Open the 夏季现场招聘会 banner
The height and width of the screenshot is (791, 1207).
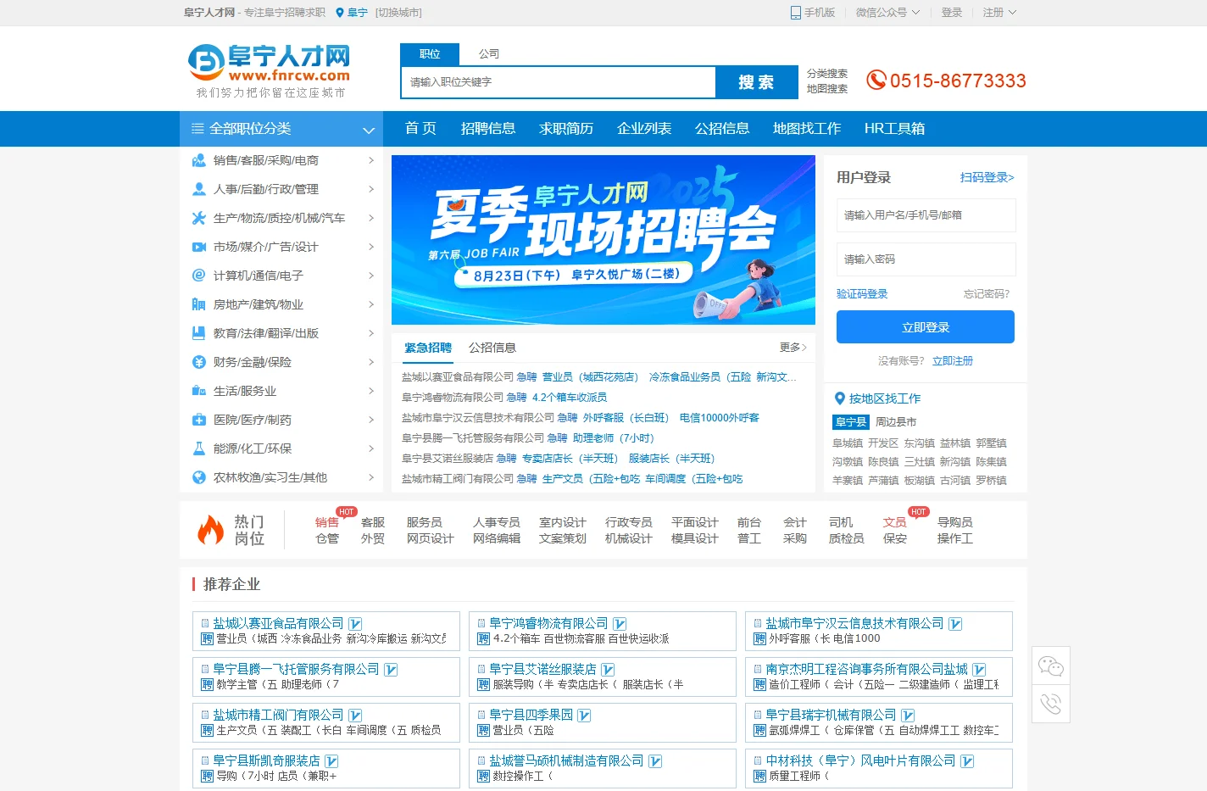pos(603,240)
